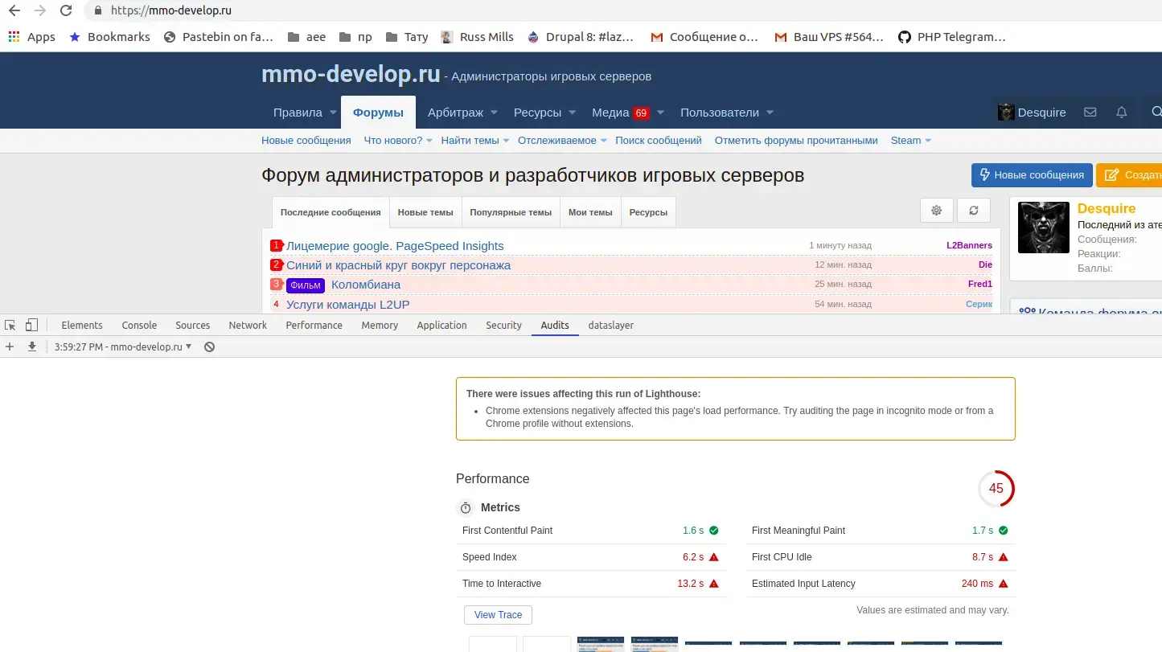Viewport: 1162px width, 652px height.
Task: Open Новые сообщения sub-navigation link
Action: coord(306,141)
